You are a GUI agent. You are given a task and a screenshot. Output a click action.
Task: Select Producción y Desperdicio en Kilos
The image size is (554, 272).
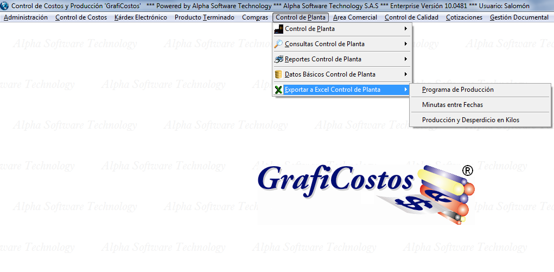click(470, 120)
